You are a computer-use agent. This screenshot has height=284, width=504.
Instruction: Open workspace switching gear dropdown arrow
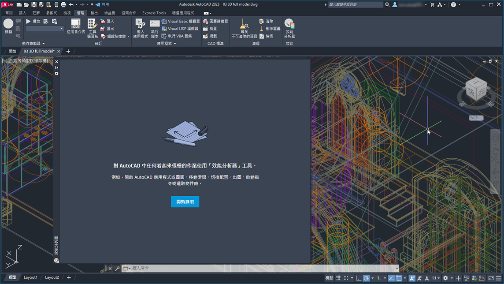[x=452, y=278]
